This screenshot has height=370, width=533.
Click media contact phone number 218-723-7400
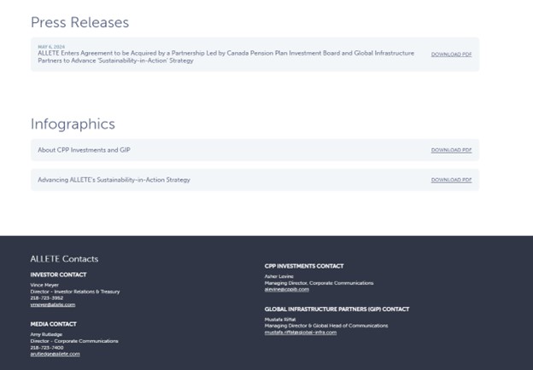[46, 347]
